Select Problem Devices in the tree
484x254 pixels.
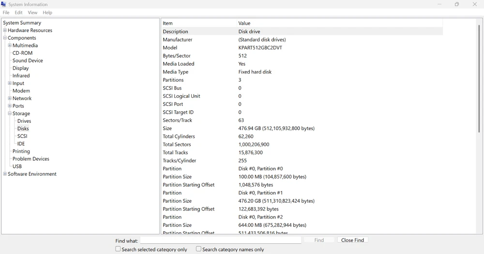point(31,159)
